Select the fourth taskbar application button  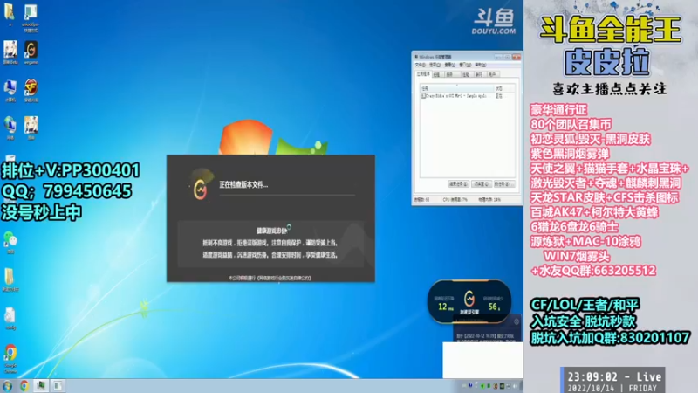point(58,386)
